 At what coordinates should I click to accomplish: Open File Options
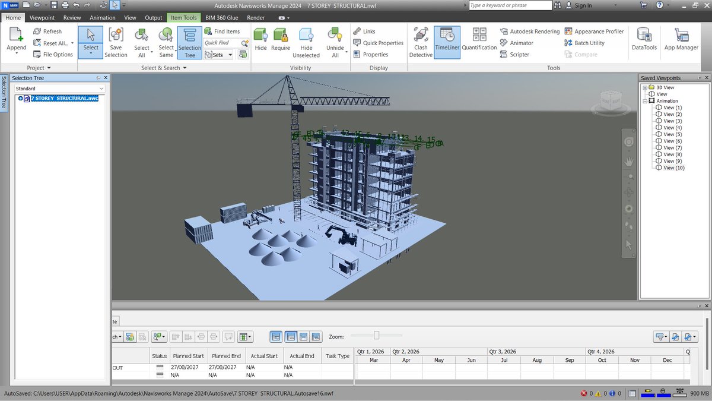(53, 55)
